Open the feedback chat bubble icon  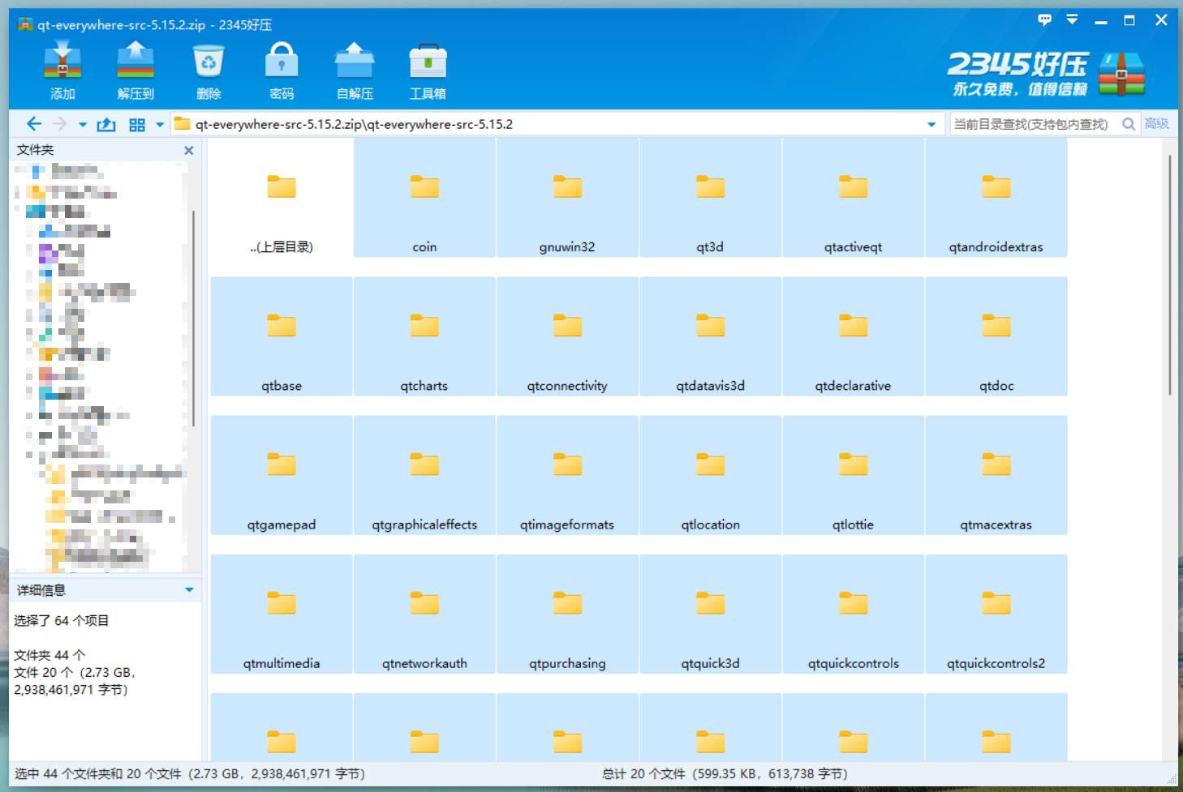click(x=1044, y=19)
